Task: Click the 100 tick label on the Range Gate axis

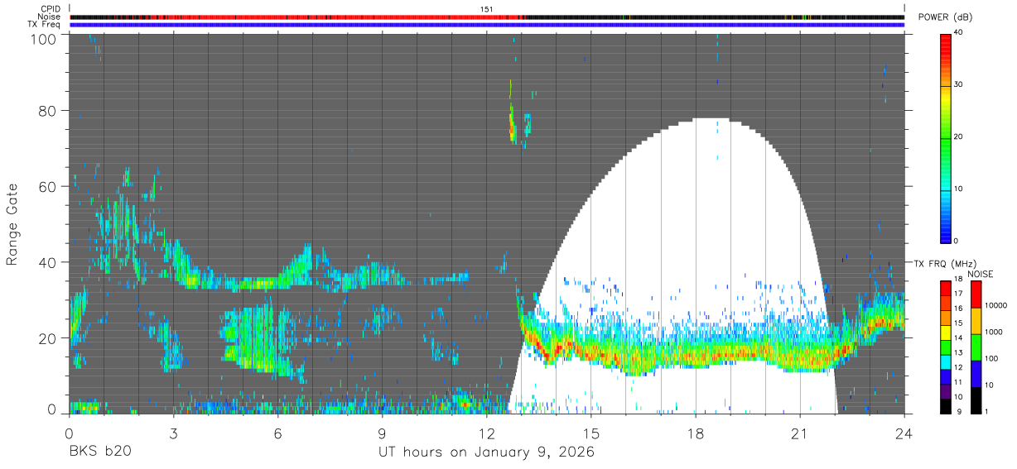Action: click(x=45, y=39)
